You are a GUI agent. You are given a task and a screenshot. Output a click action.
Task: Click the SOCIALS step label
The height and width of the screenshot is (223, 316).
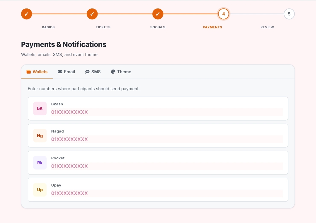[158, 27]
